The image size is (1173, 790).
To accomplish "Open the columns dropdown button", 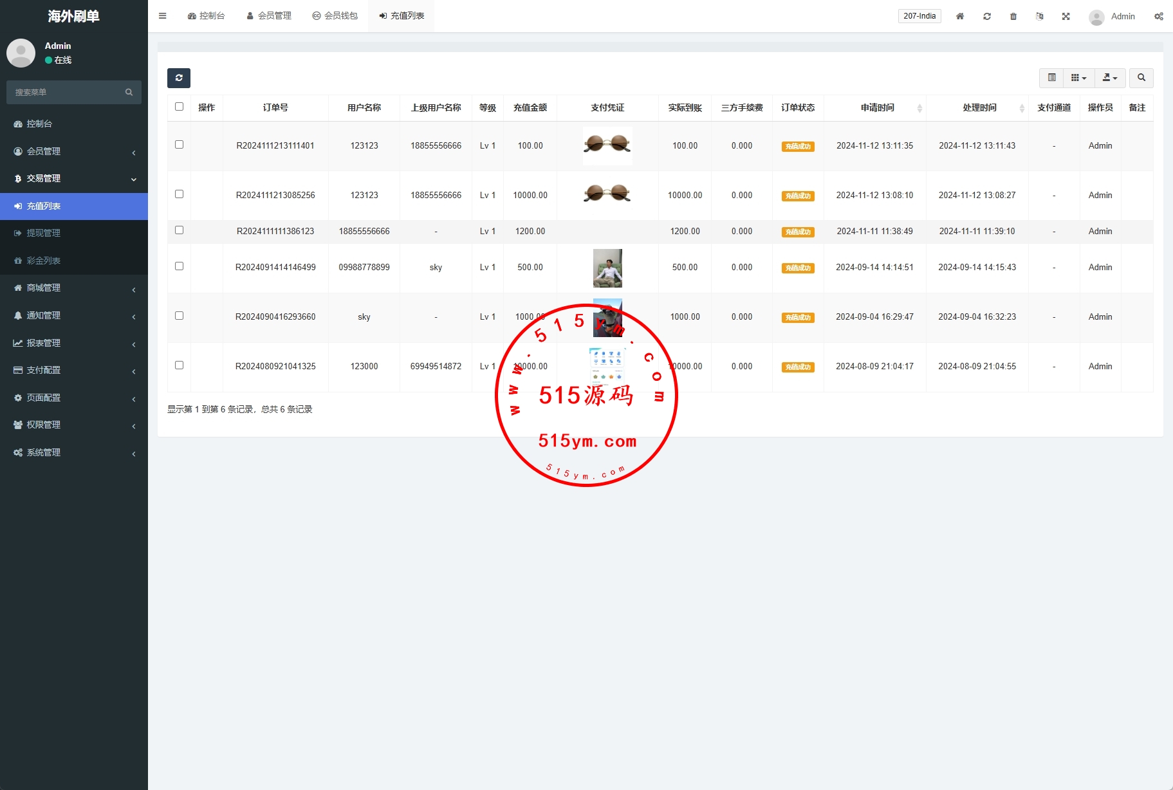I will click(x=1078, y=78).
